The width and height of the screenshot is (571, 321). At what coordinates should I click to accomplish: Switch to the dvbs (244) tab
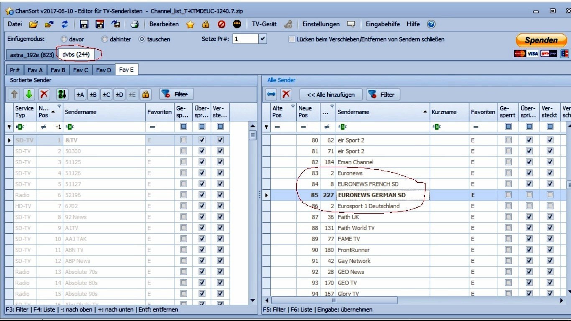coord(76,54)
